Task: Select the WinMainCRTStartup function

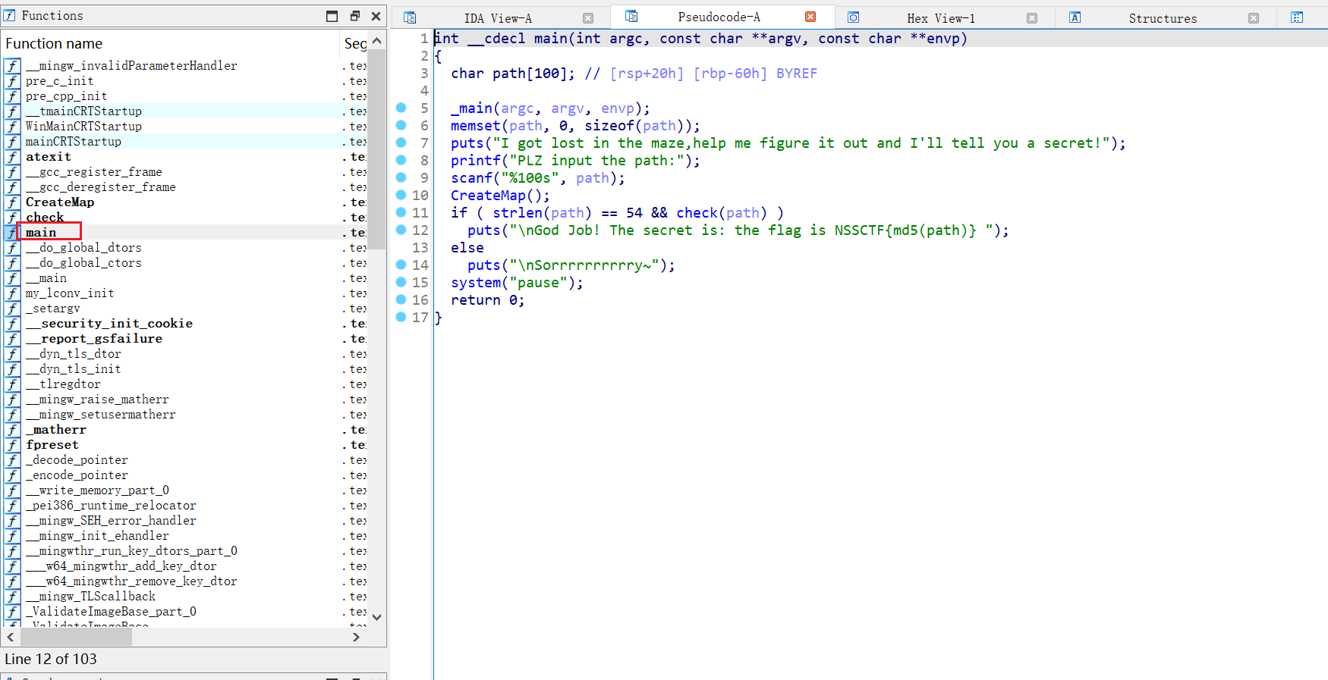Action: 83,127
